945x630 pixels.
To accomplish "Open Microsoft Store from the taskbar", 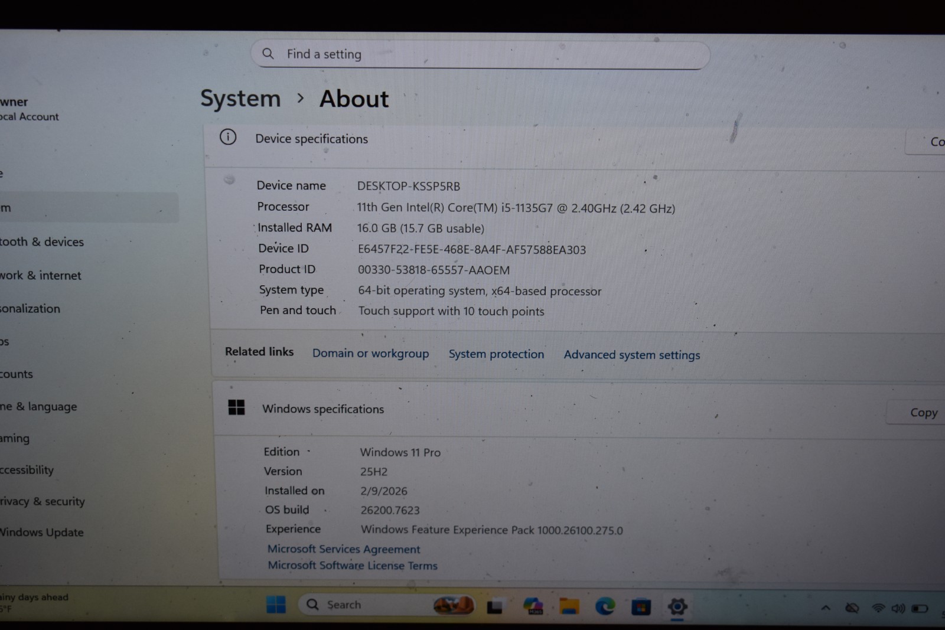I will (641, 607).
